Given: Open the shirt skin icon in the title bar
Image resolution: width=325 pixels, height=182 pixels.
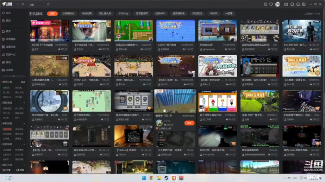Looking at the screenshot, I should tap(292, 4).
